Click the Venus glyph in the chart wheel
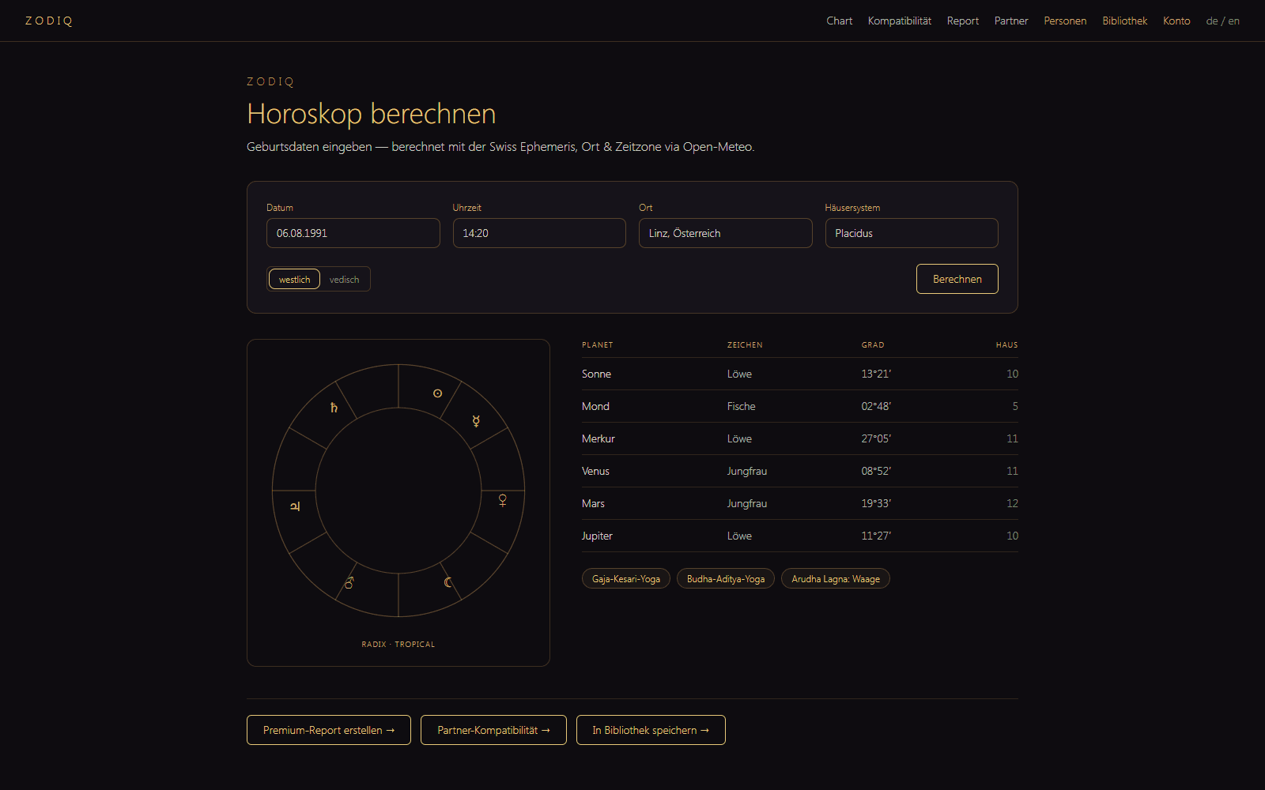The height and width of the screenshot is (790, 1265). pyautogui.click(x=502, y=500)
